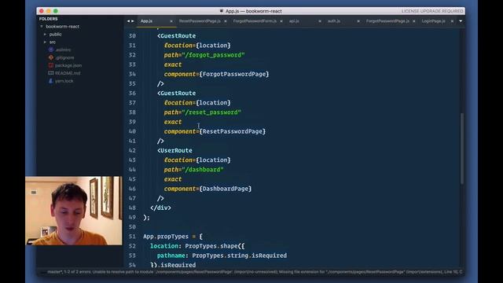The width and height of the screenshot is (503, 283).
Task: Open .gitignore in the sidebar
Action: pyautogui.click(x=64, y=57)
